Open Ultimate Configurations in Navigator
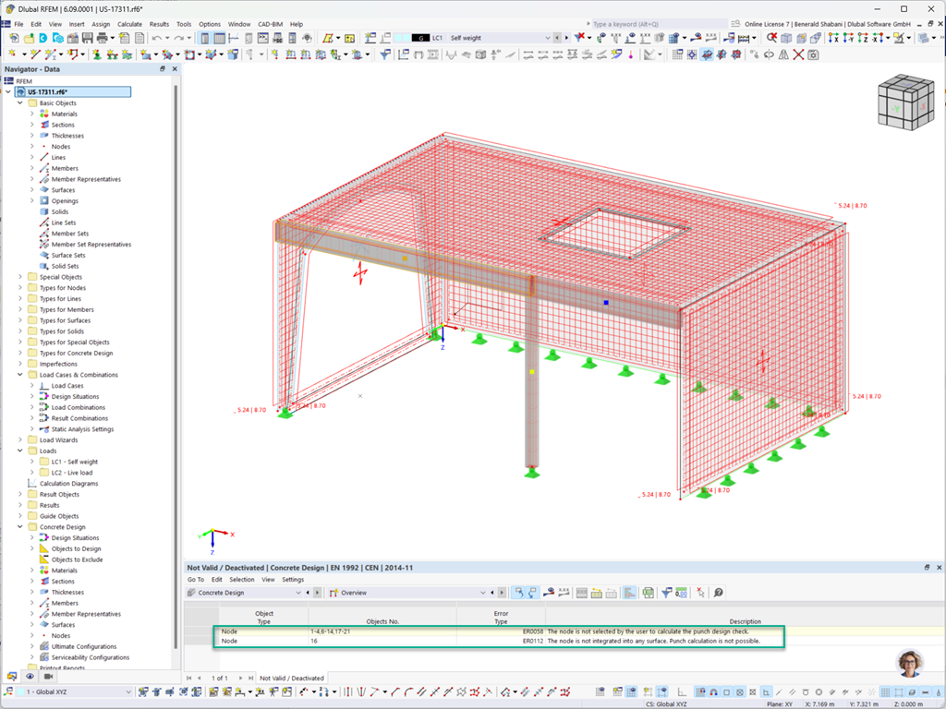The image size is (946, 709). pos(84,646)
